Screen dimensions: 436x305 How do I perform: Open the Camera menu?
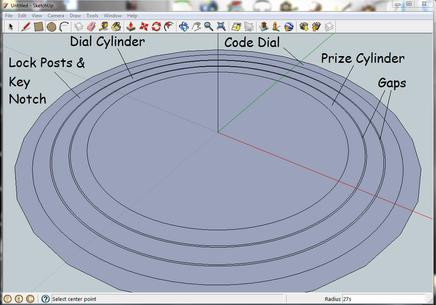(56, 15)
